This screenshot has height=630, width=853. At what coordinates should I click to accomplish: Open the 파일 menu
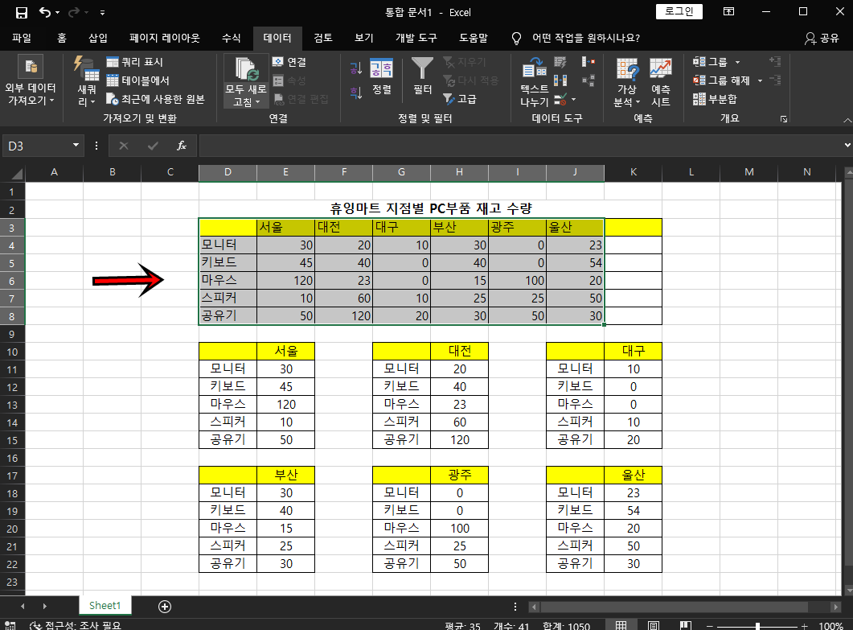click(x=22, y=38)
